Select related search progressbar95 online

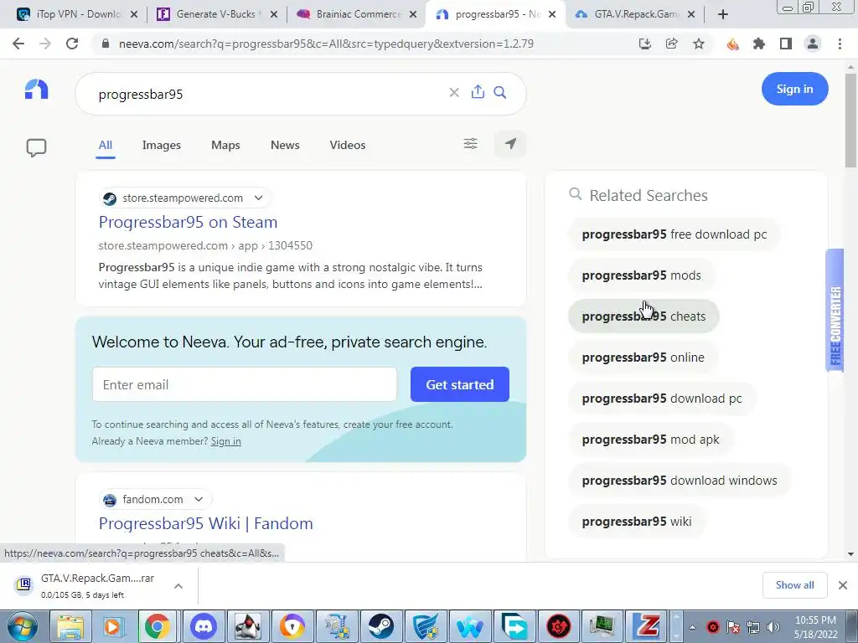pyautogui.click(x=643, y=357)
